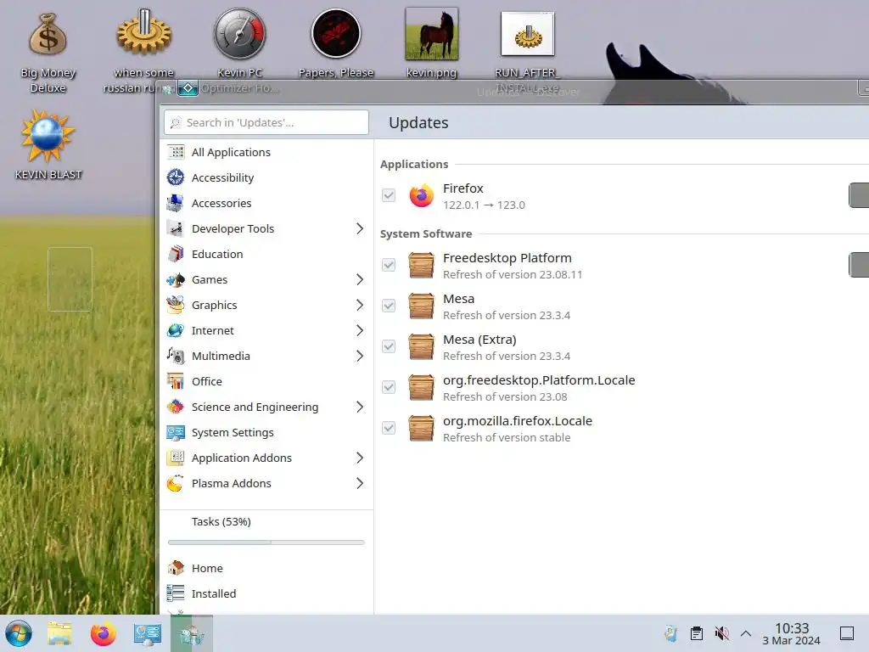869x652 pixels.
Task: Launch the Kevin PC Optimizer gauge icon
Action: [x=240, y=33]
